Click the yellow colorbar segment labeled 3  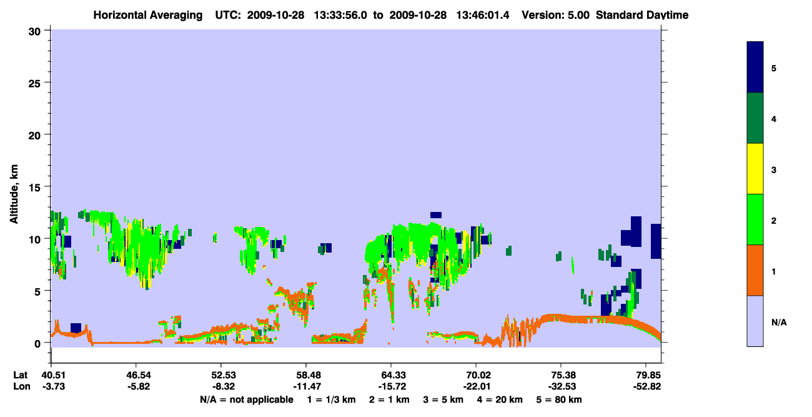click(755, 169)
